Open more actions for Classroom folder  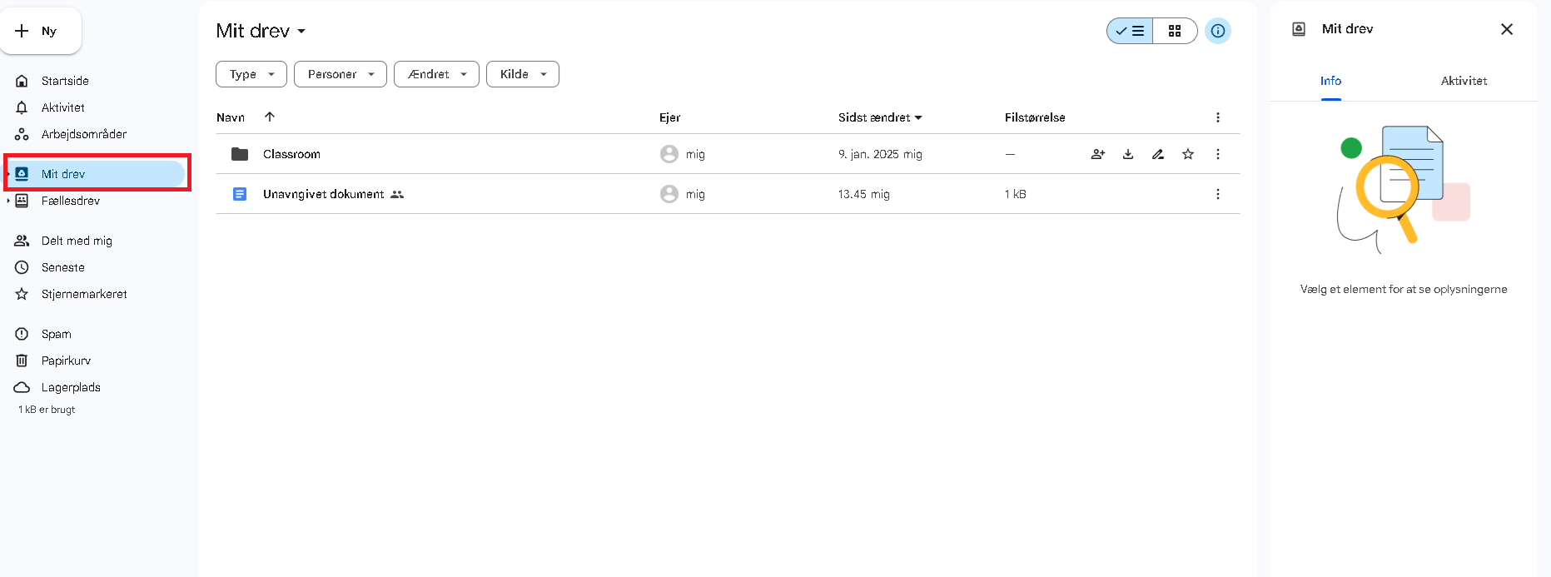point(1217,154)
